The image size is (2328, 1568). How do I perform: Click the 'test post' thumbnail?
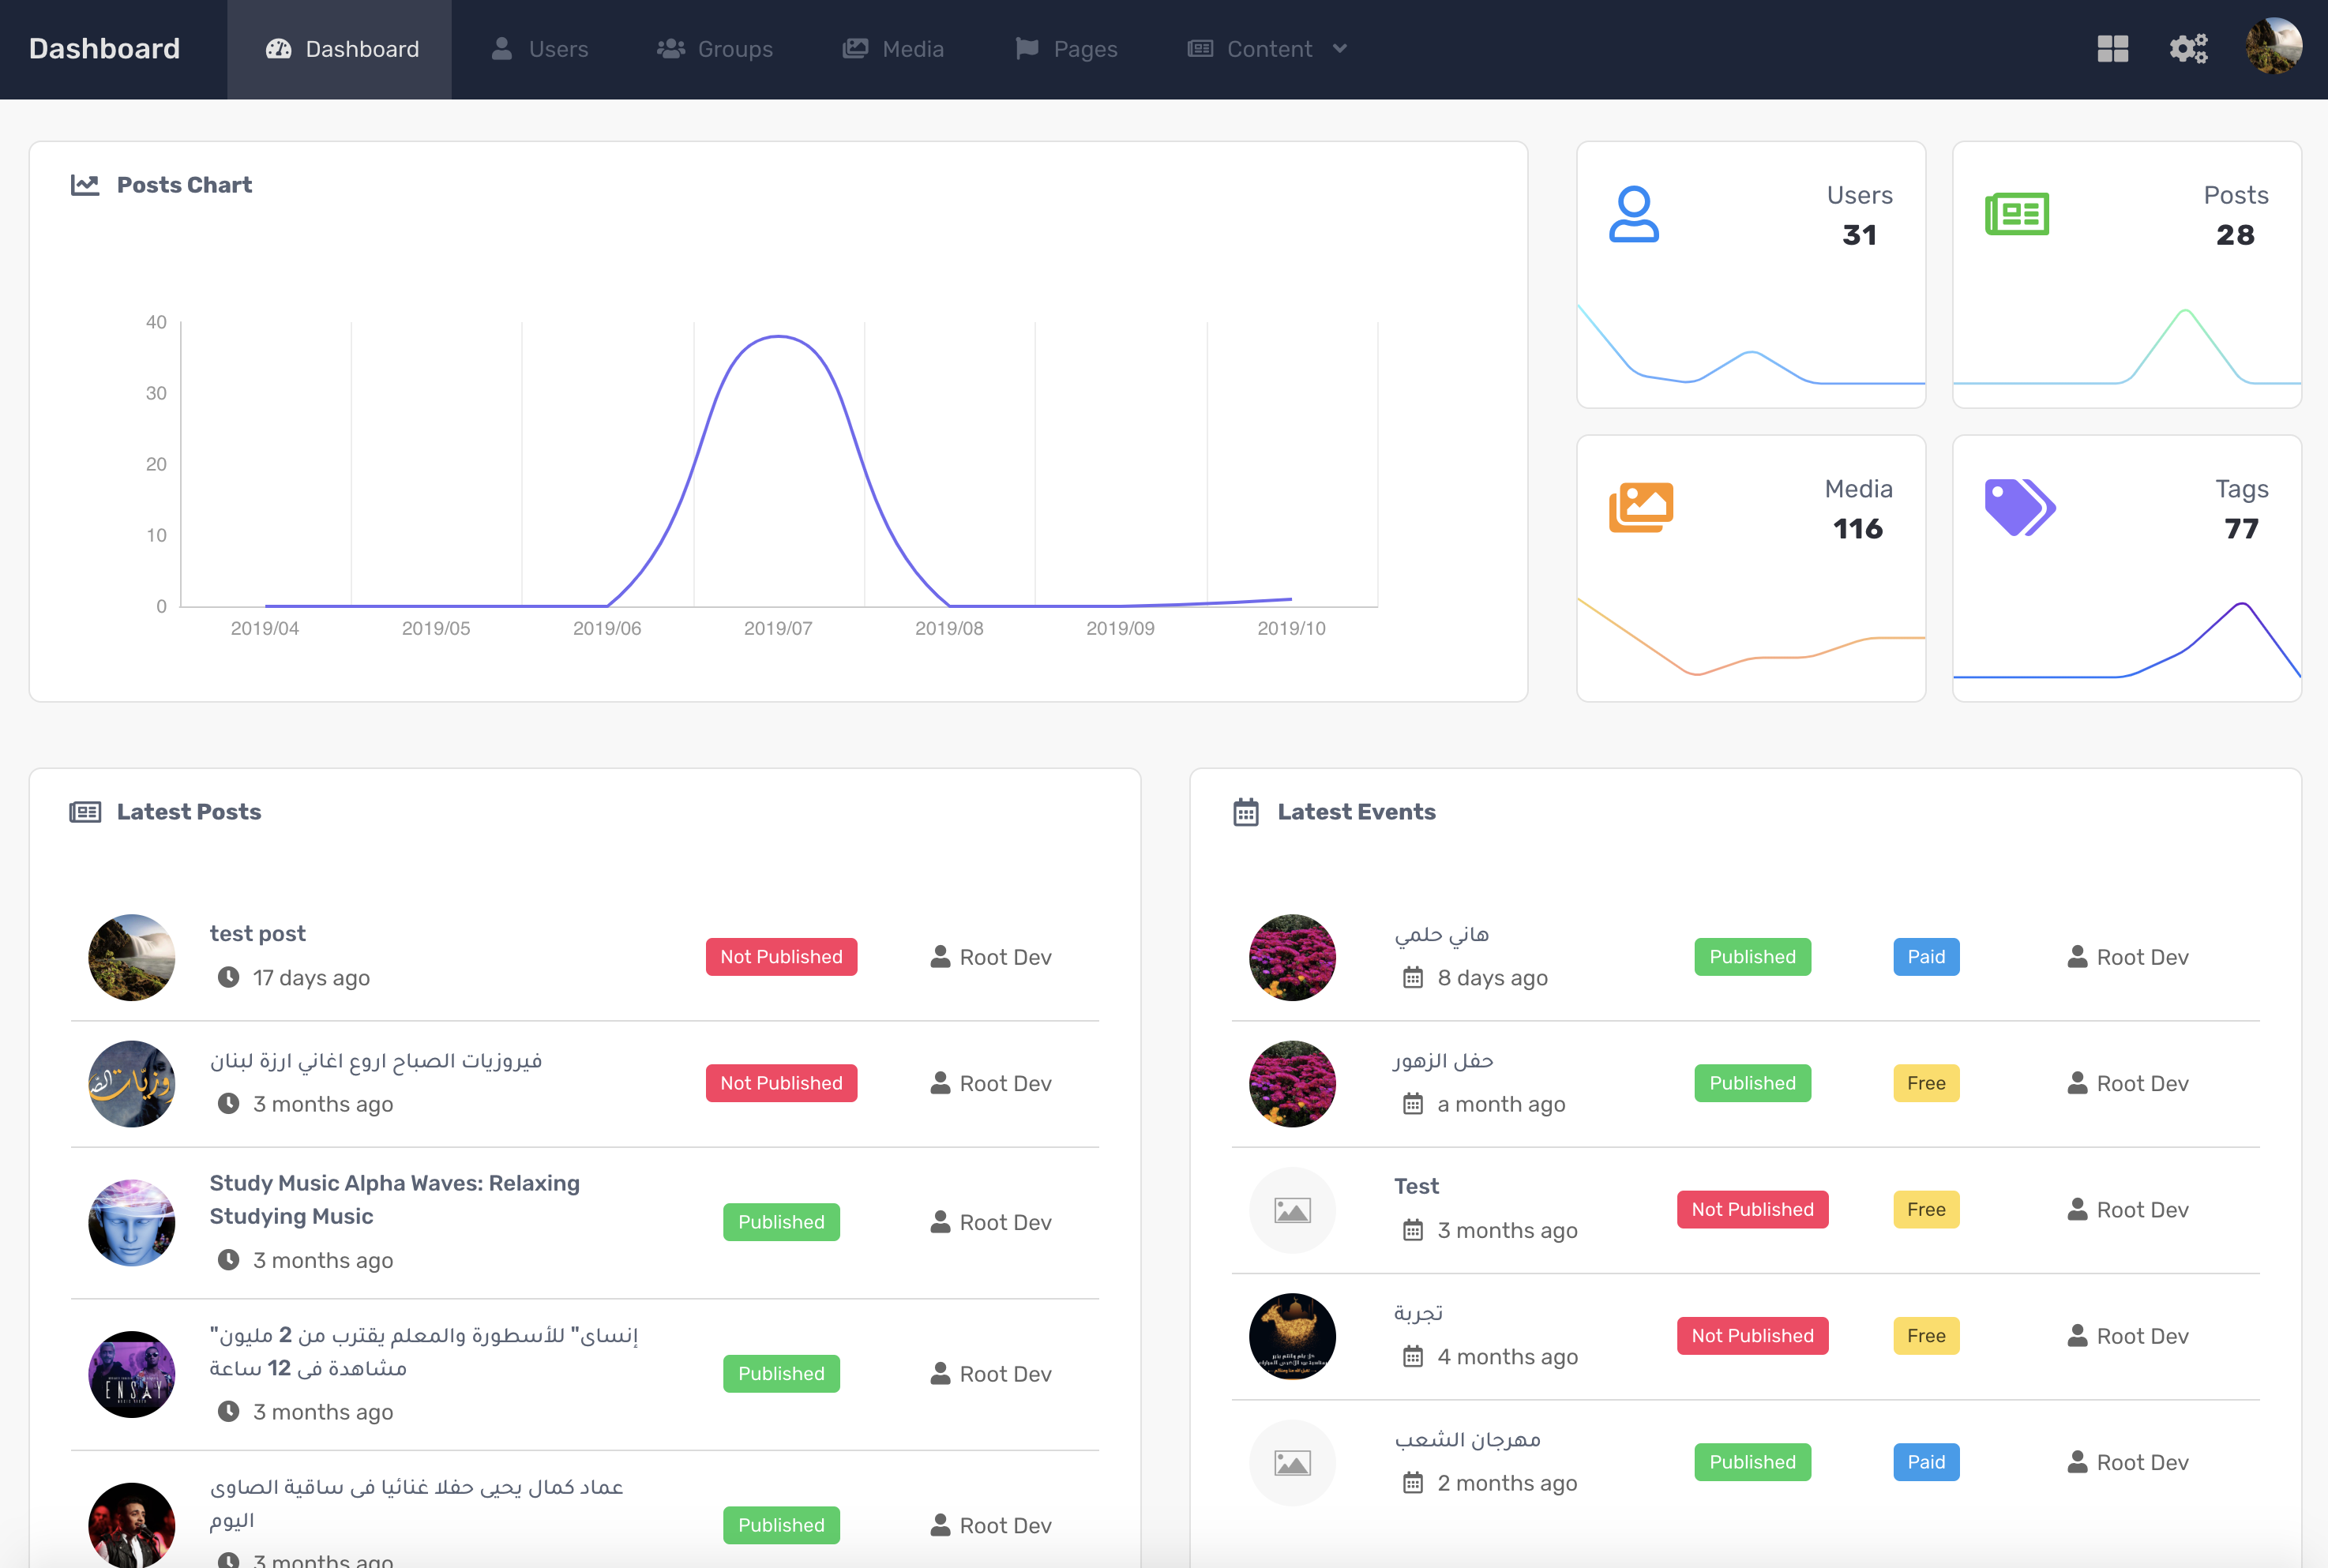132,957
